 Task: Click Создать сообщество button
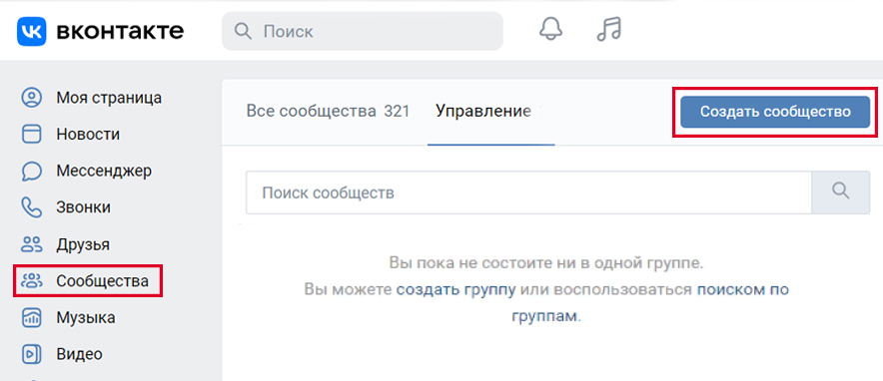(775, 112)
